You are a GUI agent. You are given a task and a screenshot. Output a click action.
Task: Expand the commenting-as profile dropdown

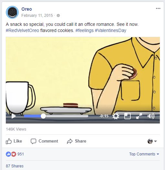pos(152,141)
